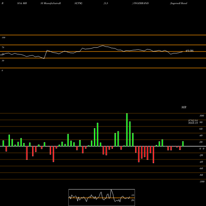Select the 'SI & MR' header label
Screen dimensions: 206x206
(x=22, y=3)
